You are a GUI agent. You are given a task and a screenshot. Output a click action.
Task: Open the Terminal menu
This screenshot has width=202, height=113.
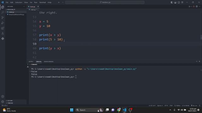coord(43,2)
